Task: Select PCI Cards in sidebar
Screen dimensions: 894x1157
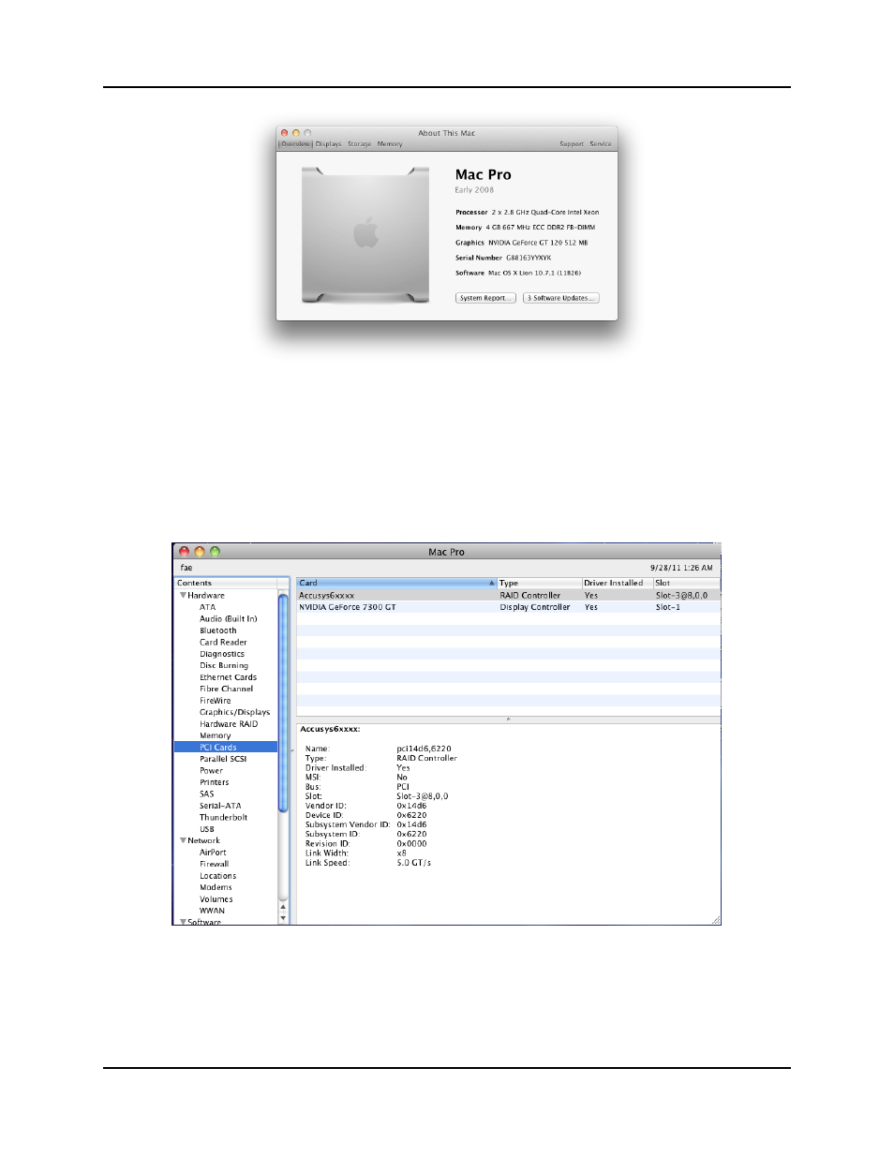Action: 226,748
